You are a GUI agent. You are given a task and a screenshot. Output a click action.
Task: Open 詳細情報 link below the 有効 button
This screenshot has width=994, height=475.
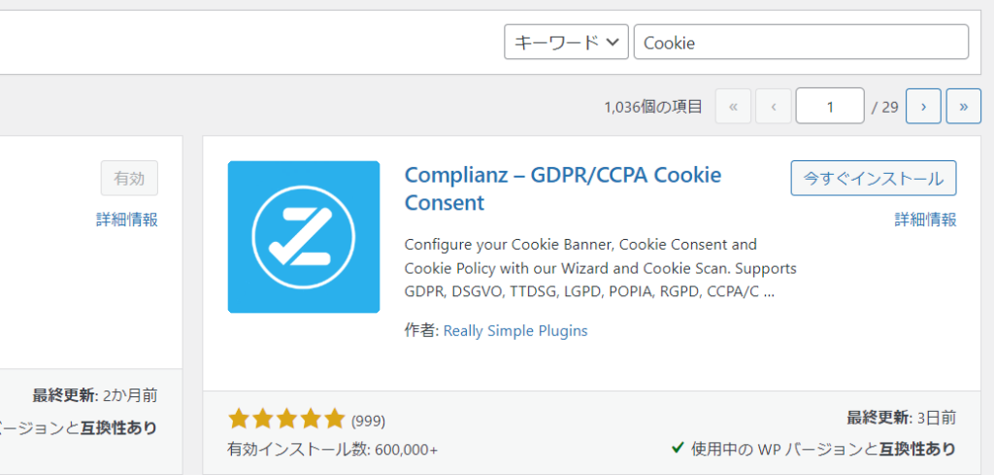127,220
